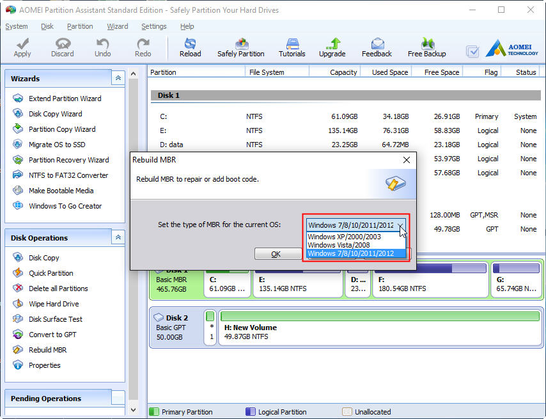Select the E: 135.14GB NTFS disk map block
The image size is (546, 419).
pos(298,281)
